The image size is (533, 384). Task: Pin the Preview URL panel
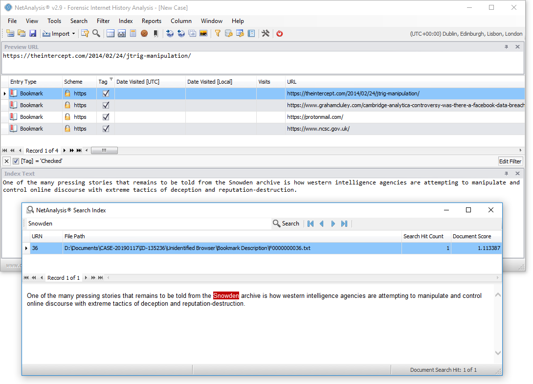pos(506,47)
